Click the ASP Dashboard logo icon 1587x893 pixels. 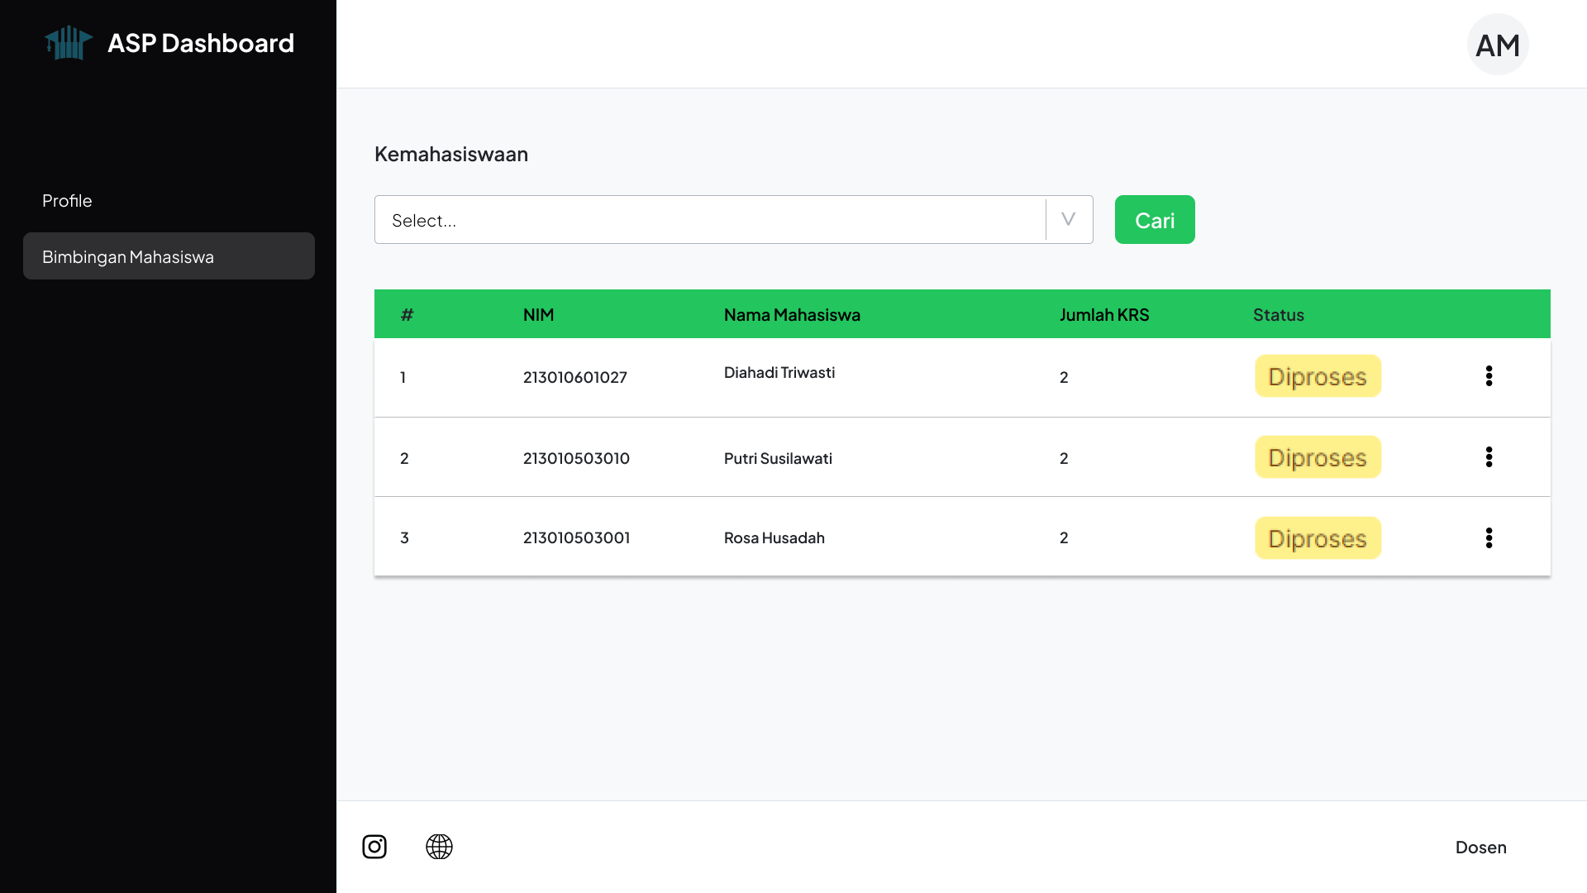(x=68, y=43)
